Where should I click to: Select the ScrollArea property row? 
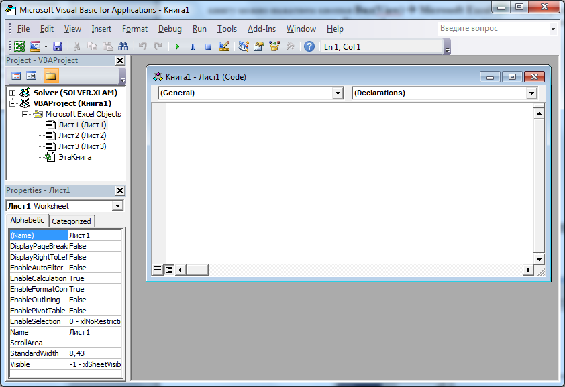66,343
